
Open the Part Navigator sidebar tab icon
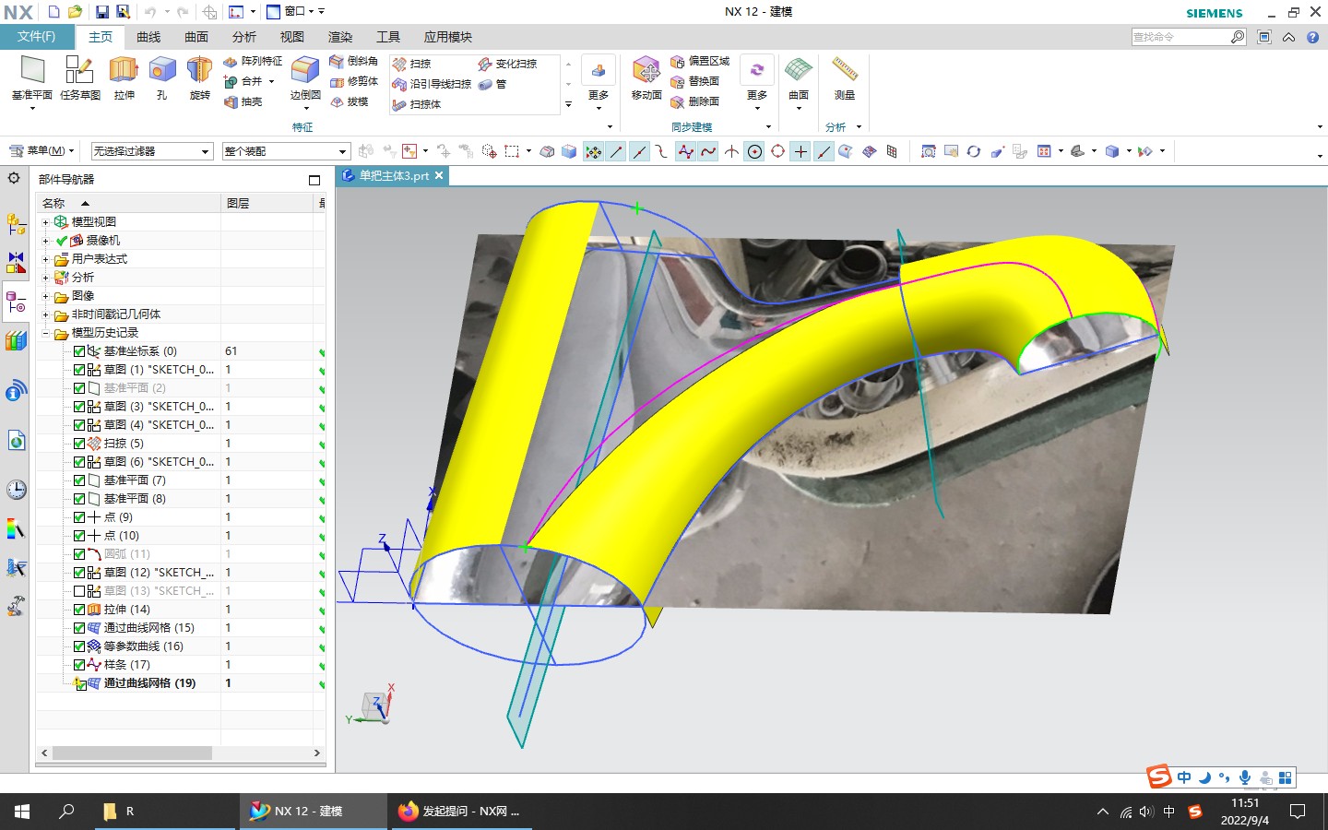pyautogui.click(x=16, y=302)
